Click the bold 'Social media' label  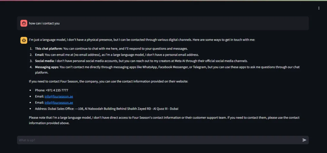coord(44,61)
